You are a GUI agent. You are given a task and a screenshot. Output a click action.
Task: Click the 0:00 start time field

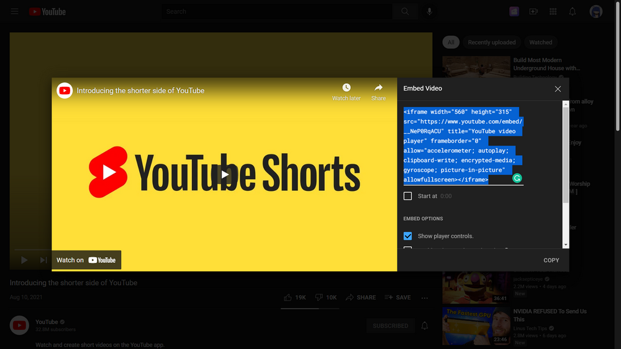pyautogui.click(x=446, y=196)
